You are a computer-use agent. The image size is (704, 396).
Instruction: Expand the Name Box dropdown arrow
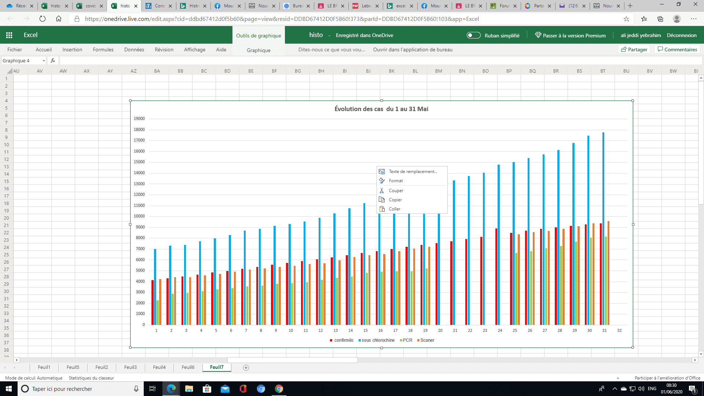click(x=44, y=61)
